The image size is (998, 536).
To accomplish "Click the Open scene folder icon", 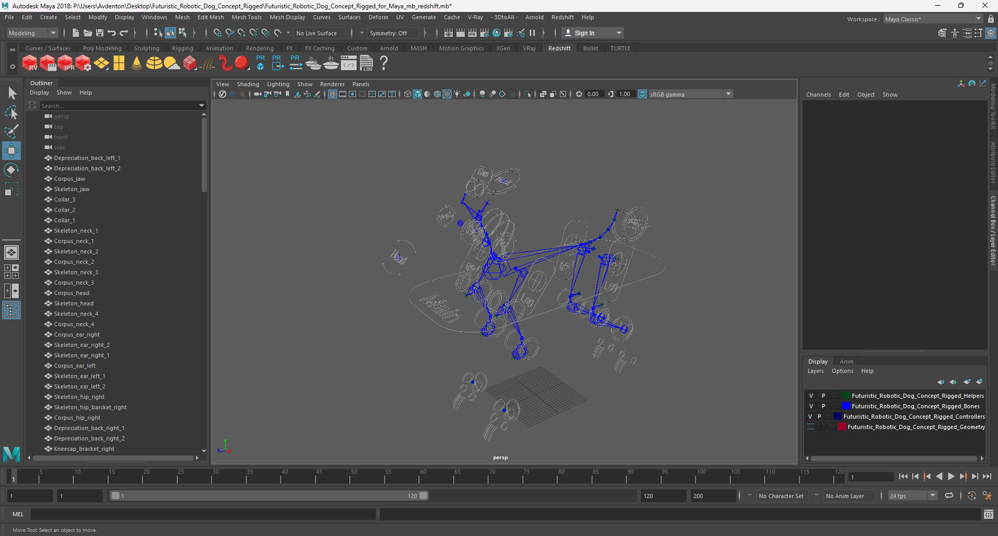I will [x=88, y=33].
